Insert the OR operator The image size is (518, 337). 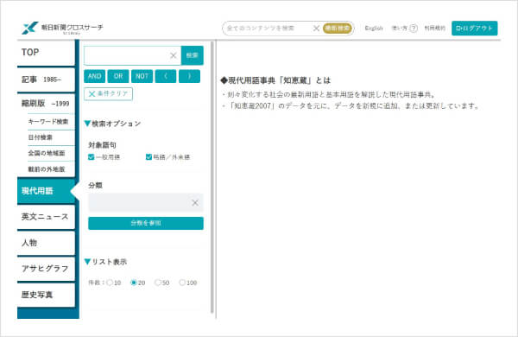pyautogui.click(x=118, y=76)
